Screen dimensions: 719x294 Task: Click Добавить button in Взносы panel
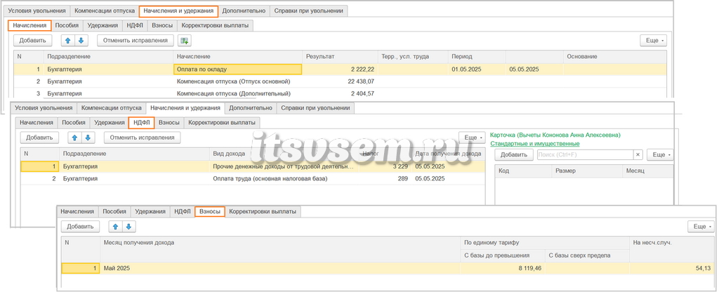coord(80,226)
